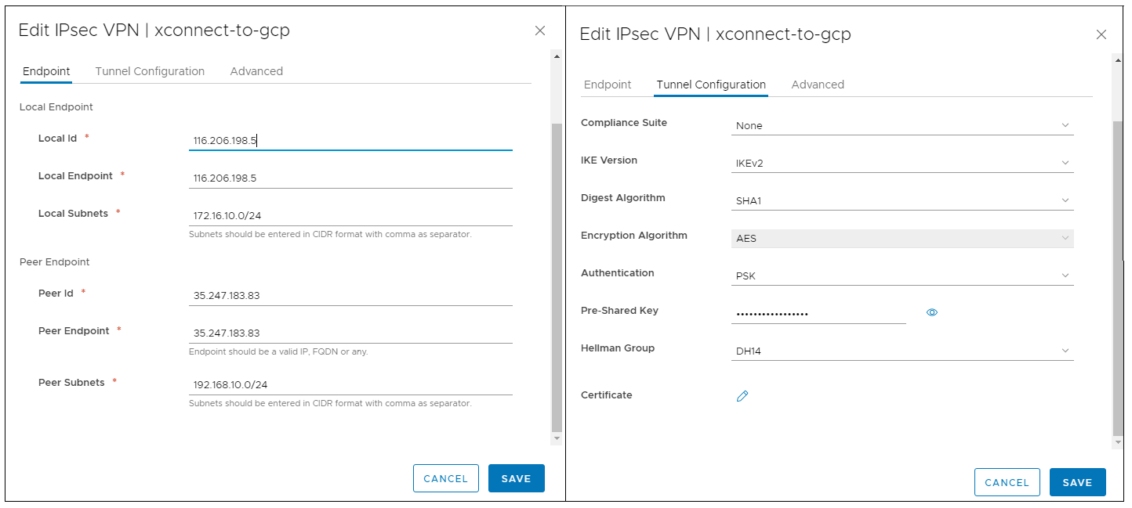
Task: Click Save in the left Endpoint dialog
Action: coord(516,478)
